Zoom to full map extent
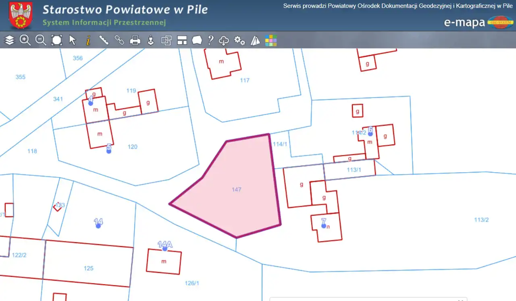Screen dimensions: 516x301 click(56, 40)
